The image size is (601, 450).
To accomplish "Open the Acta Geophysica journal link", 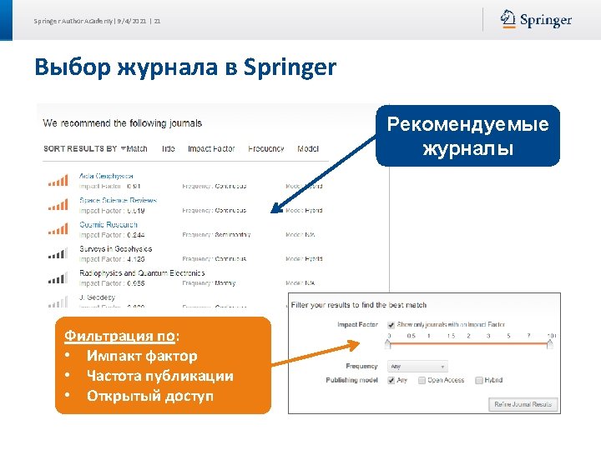I will pyautogui.click(x=106, y=176).
